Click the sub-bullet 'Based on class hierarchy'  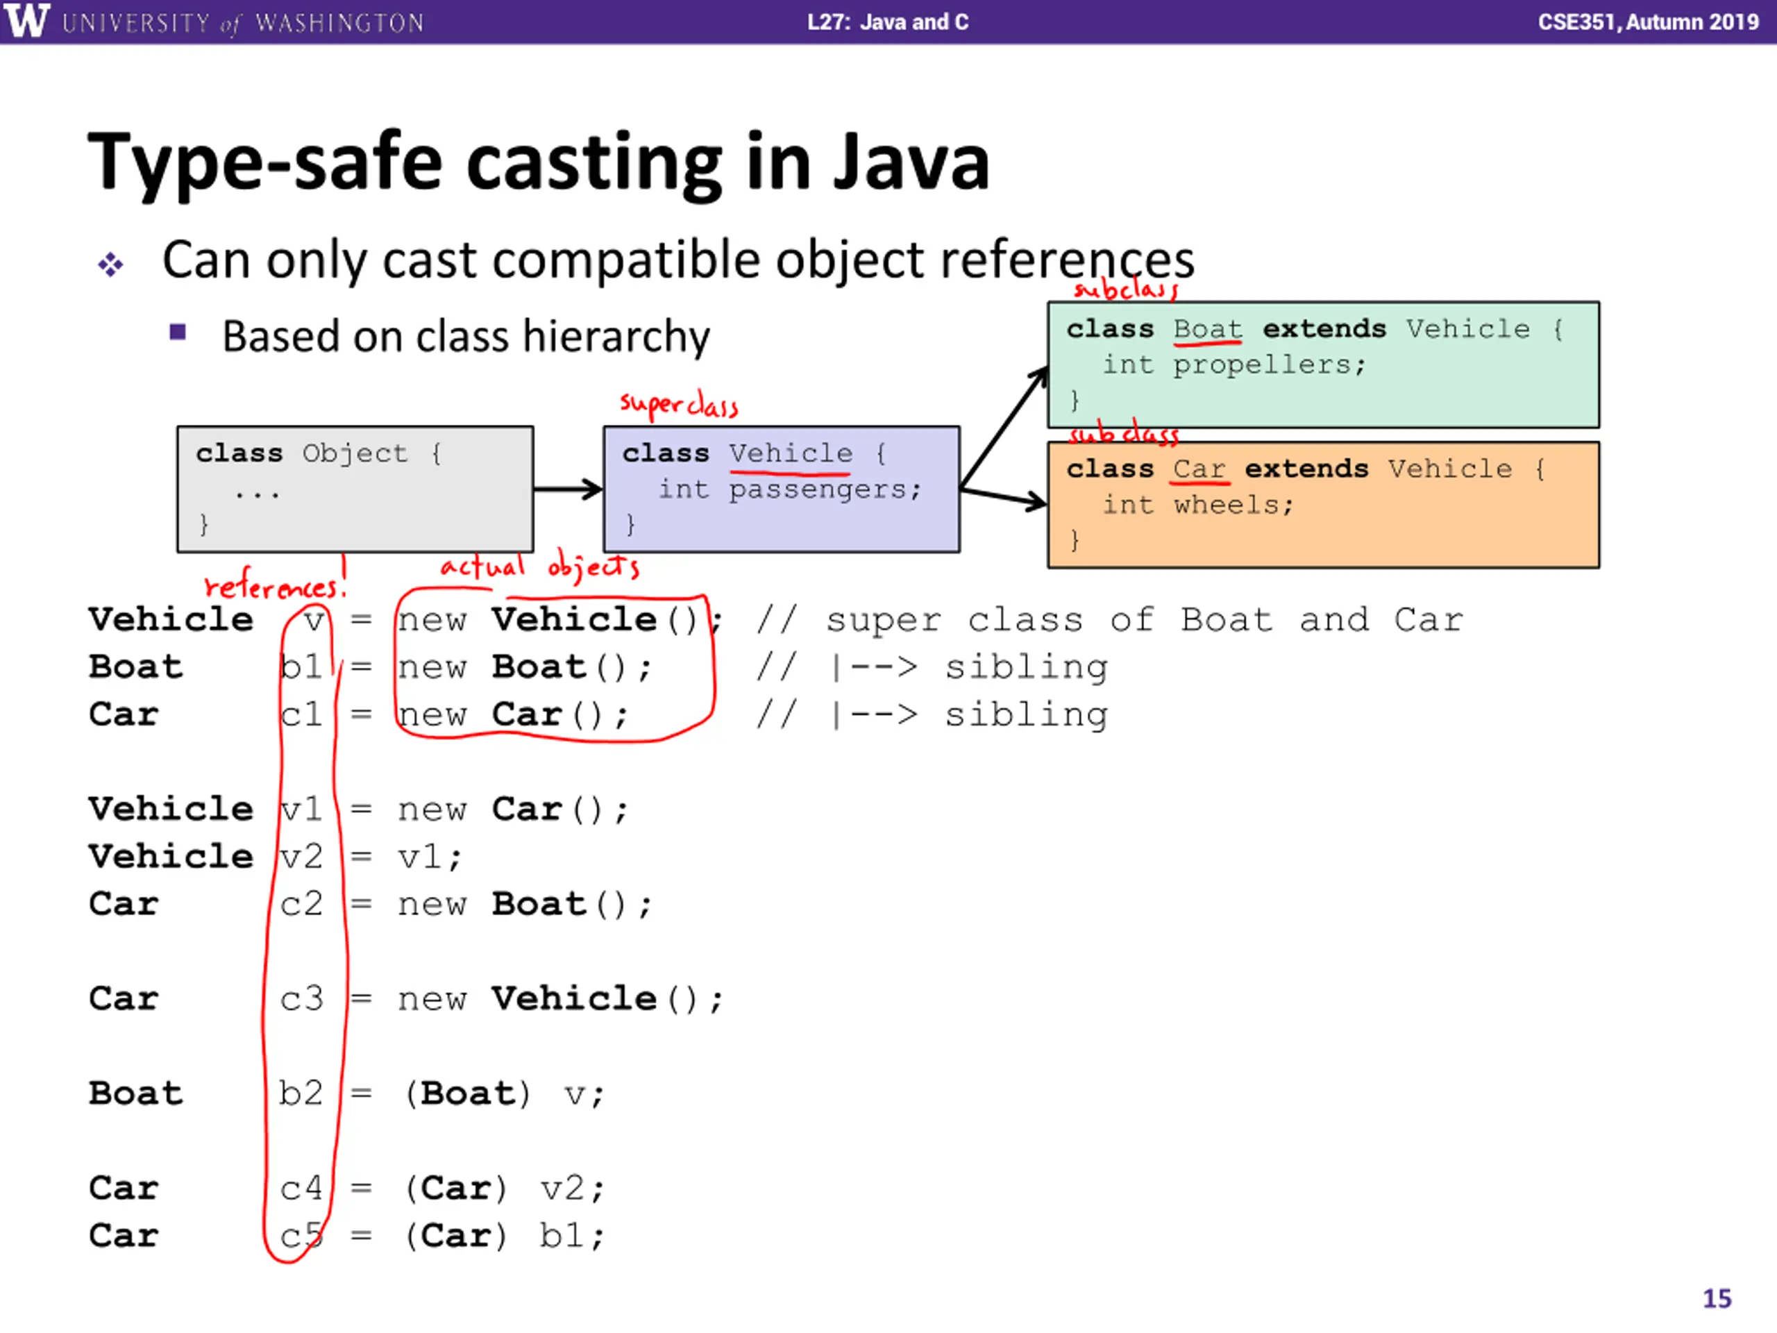[466, 336]
